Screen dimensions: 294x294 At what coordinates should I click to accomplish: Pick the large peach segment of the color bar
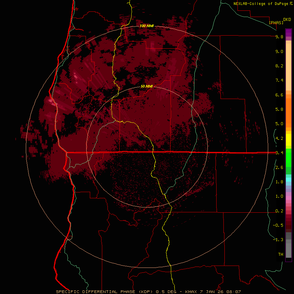tap(288, 67)
